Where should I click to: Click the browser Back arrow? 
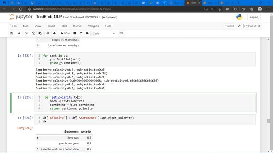pos(5,9)
